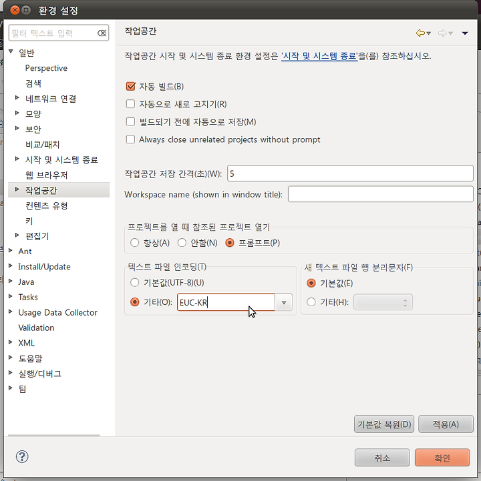Click the tree horizontal scrollbar
The height and width of the screenshot is (481, 481).
pos(53,435)
